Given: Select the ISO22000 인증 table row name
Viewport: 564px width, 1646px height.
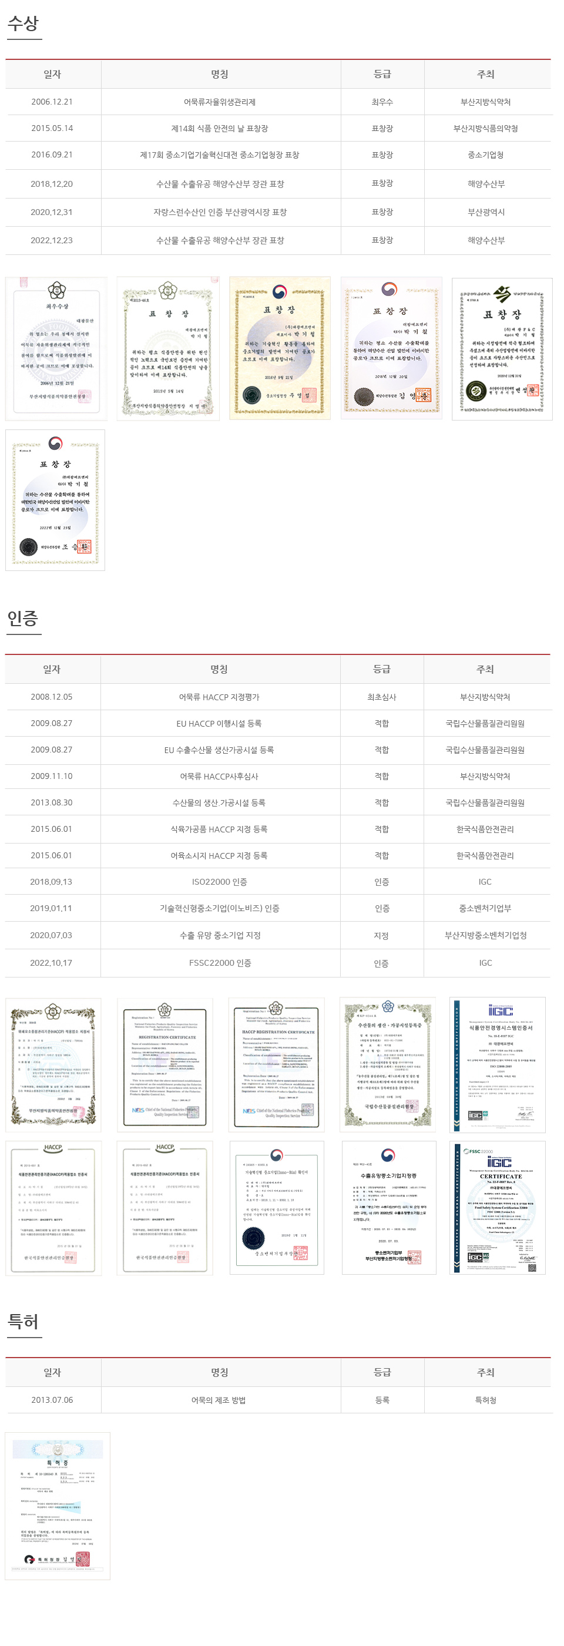Looking at the screenshot, I should tap(219, 882).
